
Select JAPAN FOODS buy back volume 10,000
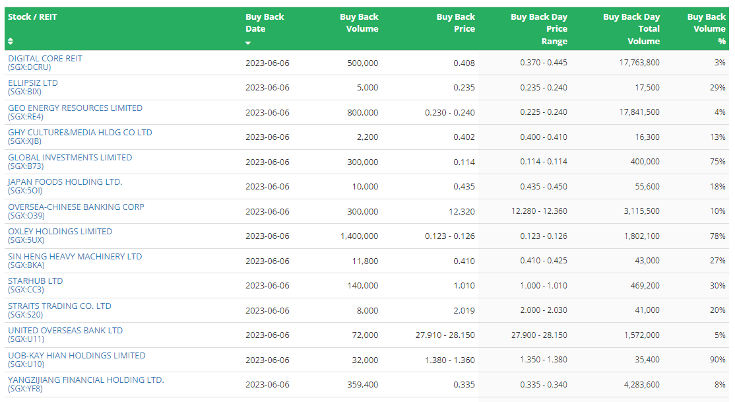[365, 186]
